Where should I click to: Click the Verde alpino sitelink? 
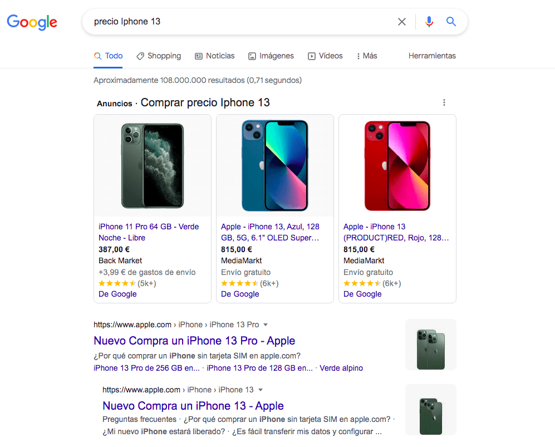tap(341, 368)
